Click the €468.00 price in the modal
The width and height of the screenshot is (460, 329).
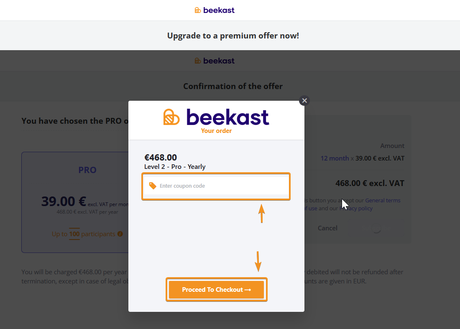161,158
